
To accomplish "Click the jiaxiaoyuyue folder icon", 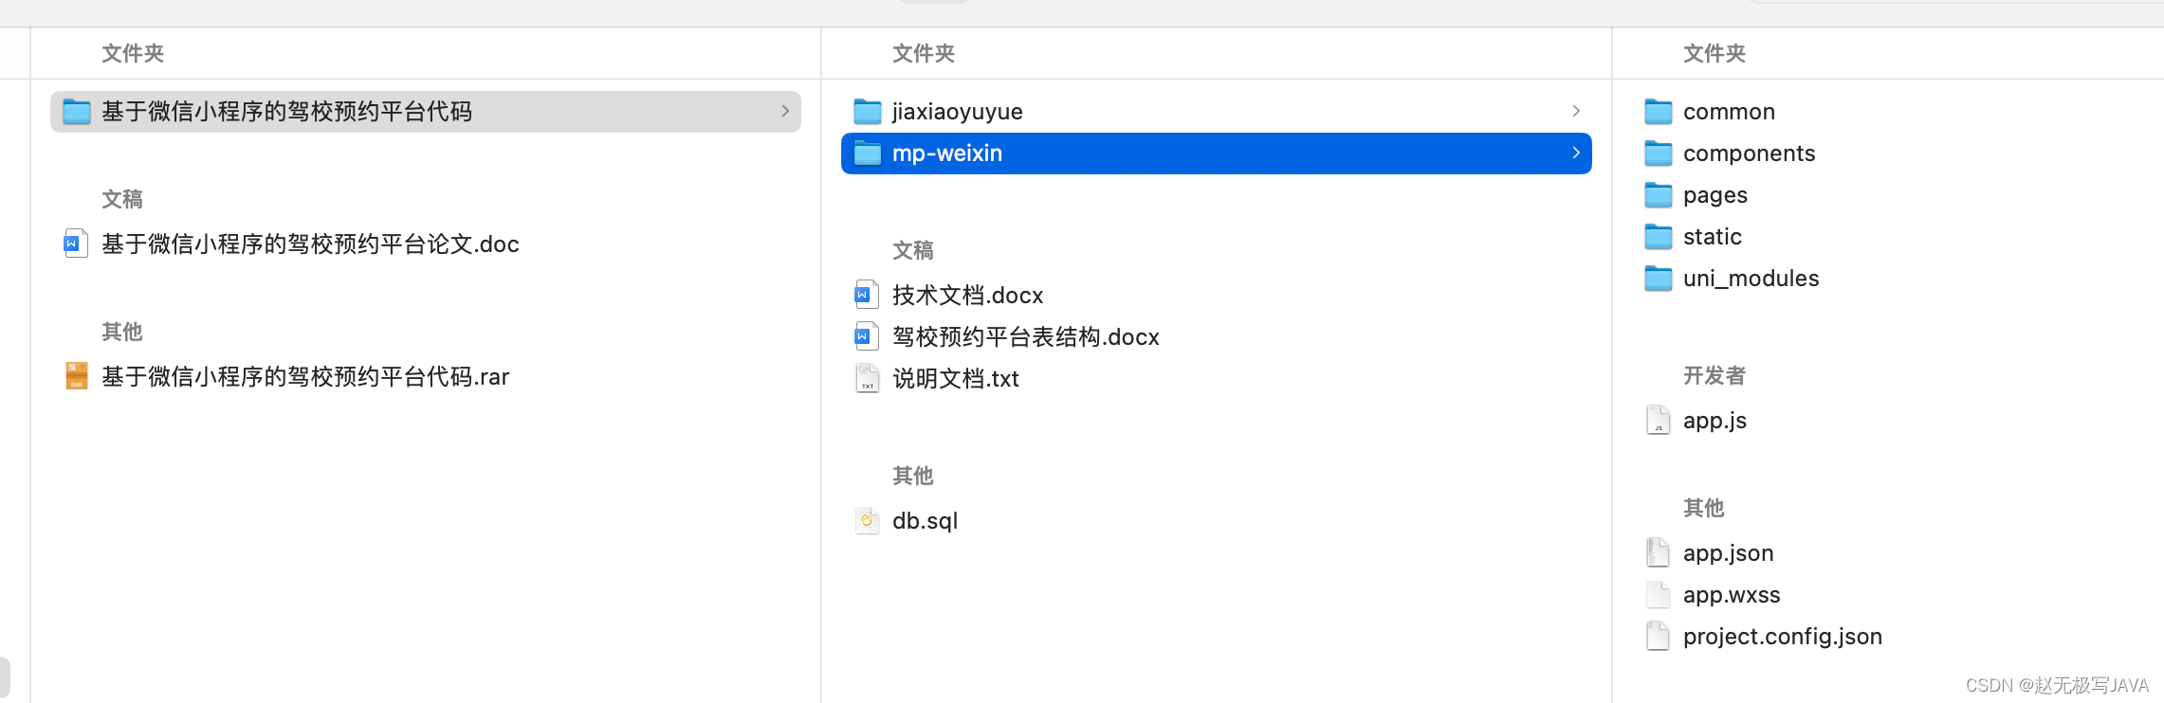I will (x=868, y=112).
